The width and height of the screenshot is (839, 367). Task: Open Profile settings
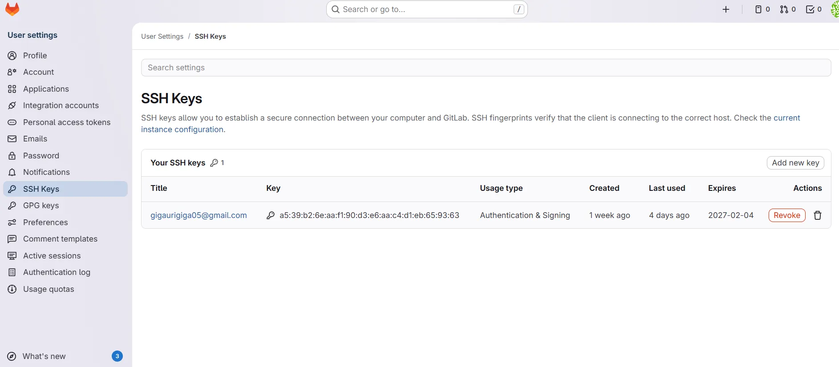35,56
